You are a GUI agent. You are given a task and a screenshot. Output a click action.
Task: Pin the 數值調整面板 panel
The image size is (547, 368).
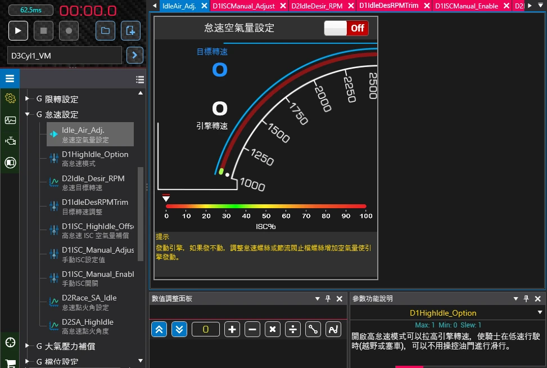328,299
